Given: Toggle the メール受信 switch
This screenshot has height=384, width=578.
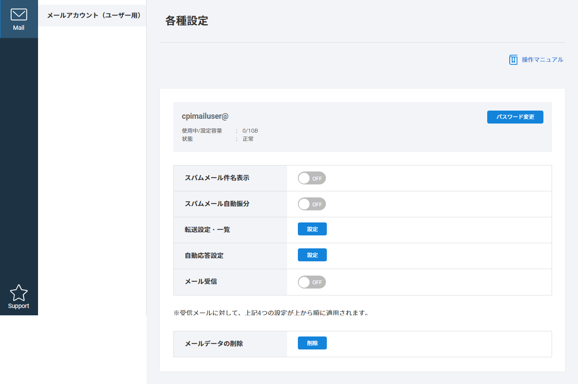Looking at the screenshot, I should (312, 282).
